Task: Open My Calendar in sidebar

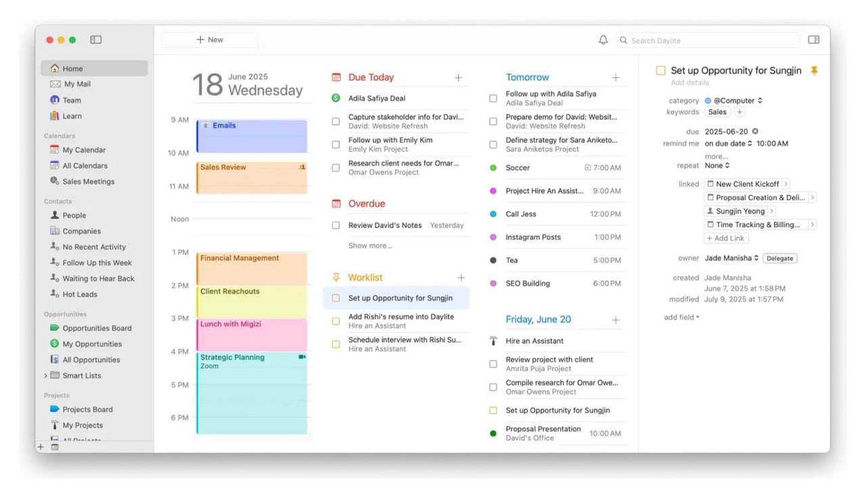Action: tap(84, 150)
